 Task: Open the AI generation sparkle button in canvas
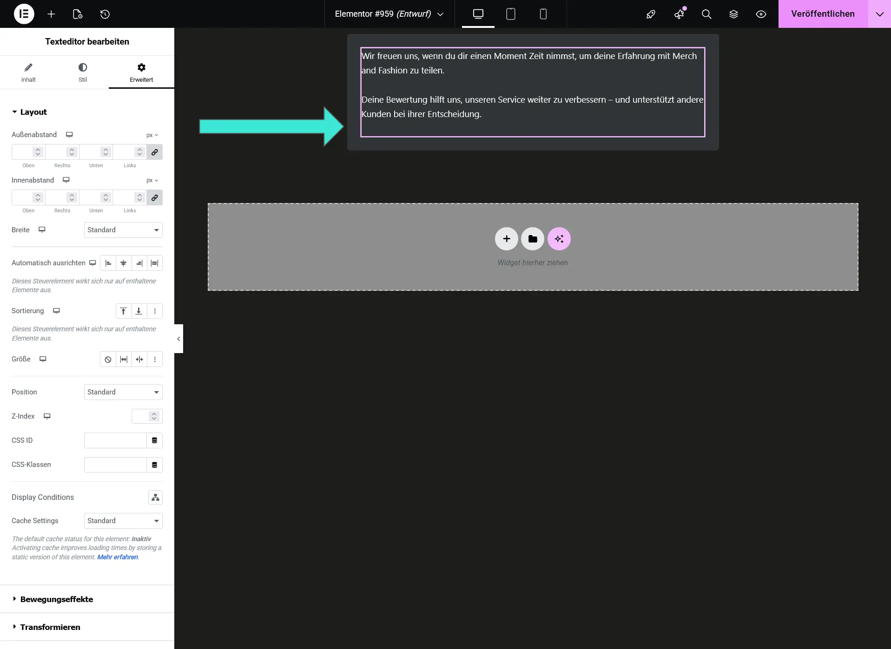559,238
